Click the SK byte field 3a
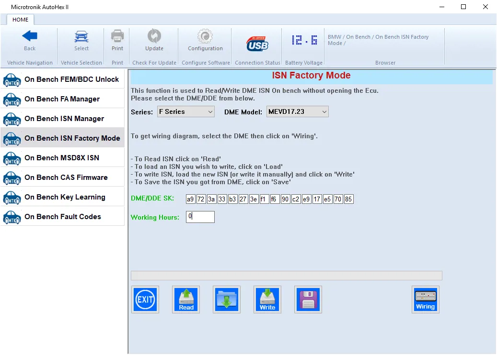Image resolution: width=497 pixels, height=355 pixels. click(211, 199)
